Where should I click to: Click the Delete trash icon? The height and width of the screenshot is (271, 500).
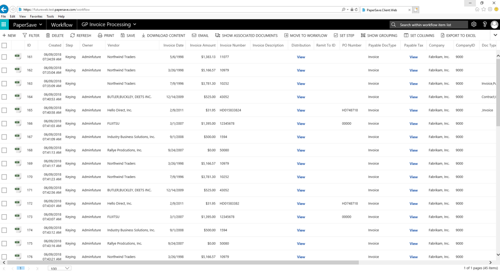pyautogui.click(x=48, y=35)
